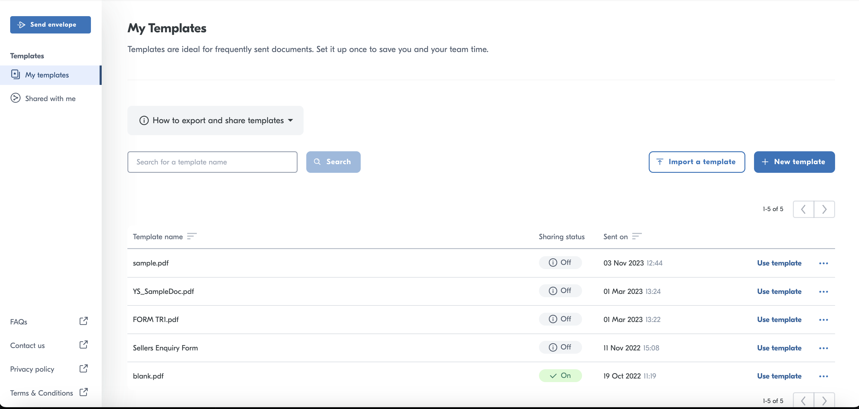Click the blank.pdf template name

pos(148,376)
